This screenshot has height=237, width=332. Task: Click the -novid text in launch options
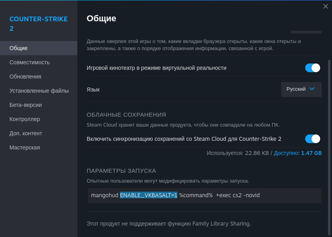252,195
